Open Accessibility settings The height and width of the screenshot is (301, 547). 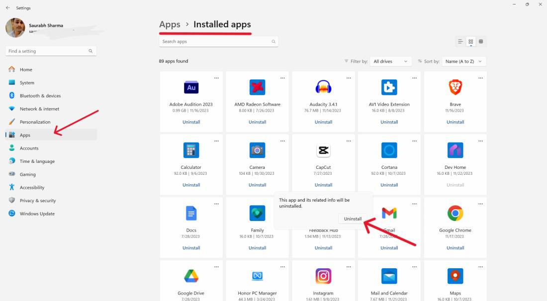point(51,187)
